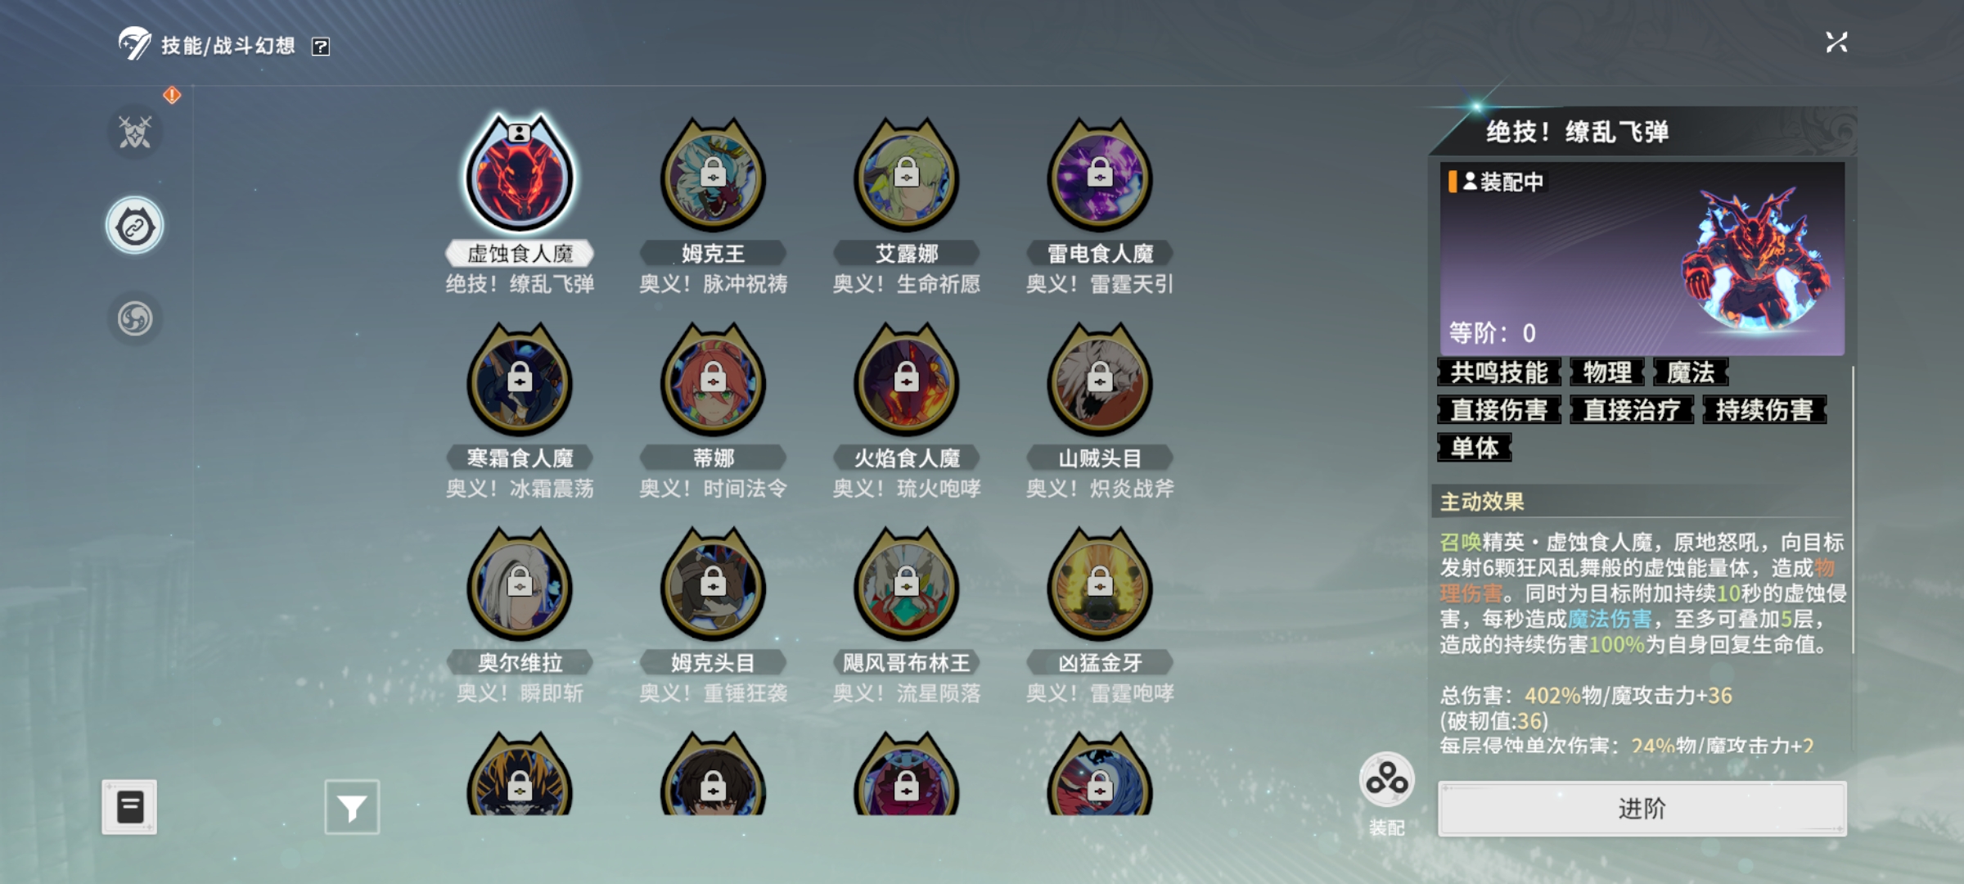This screenshot has width=1964, height=884.
Task: Open the help question mark icon
Action: pyautogui.click(x=321, y=47)
